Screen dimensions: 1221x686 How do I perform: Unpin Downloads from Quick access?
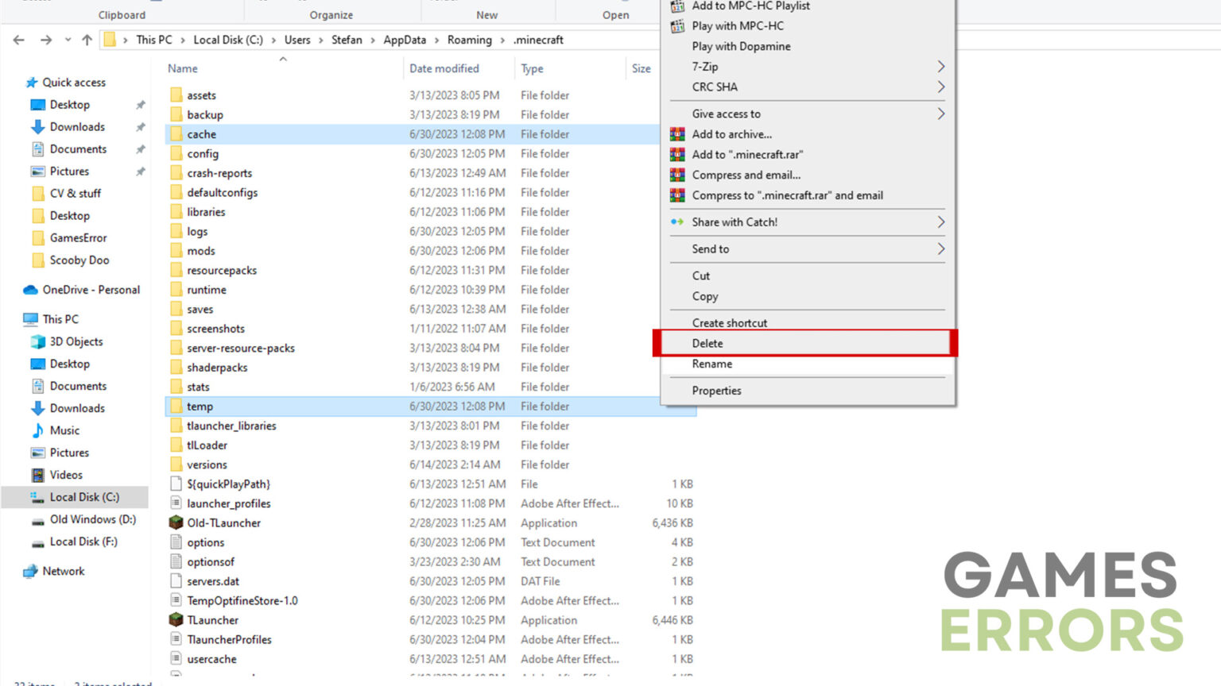pos(141,126)
